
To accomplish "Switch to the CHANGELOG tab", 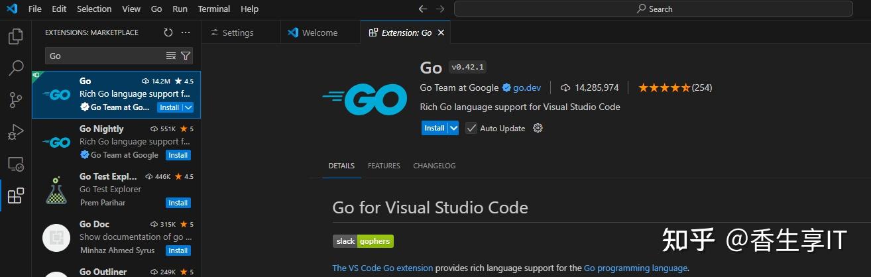I will (x=434, y=166).
